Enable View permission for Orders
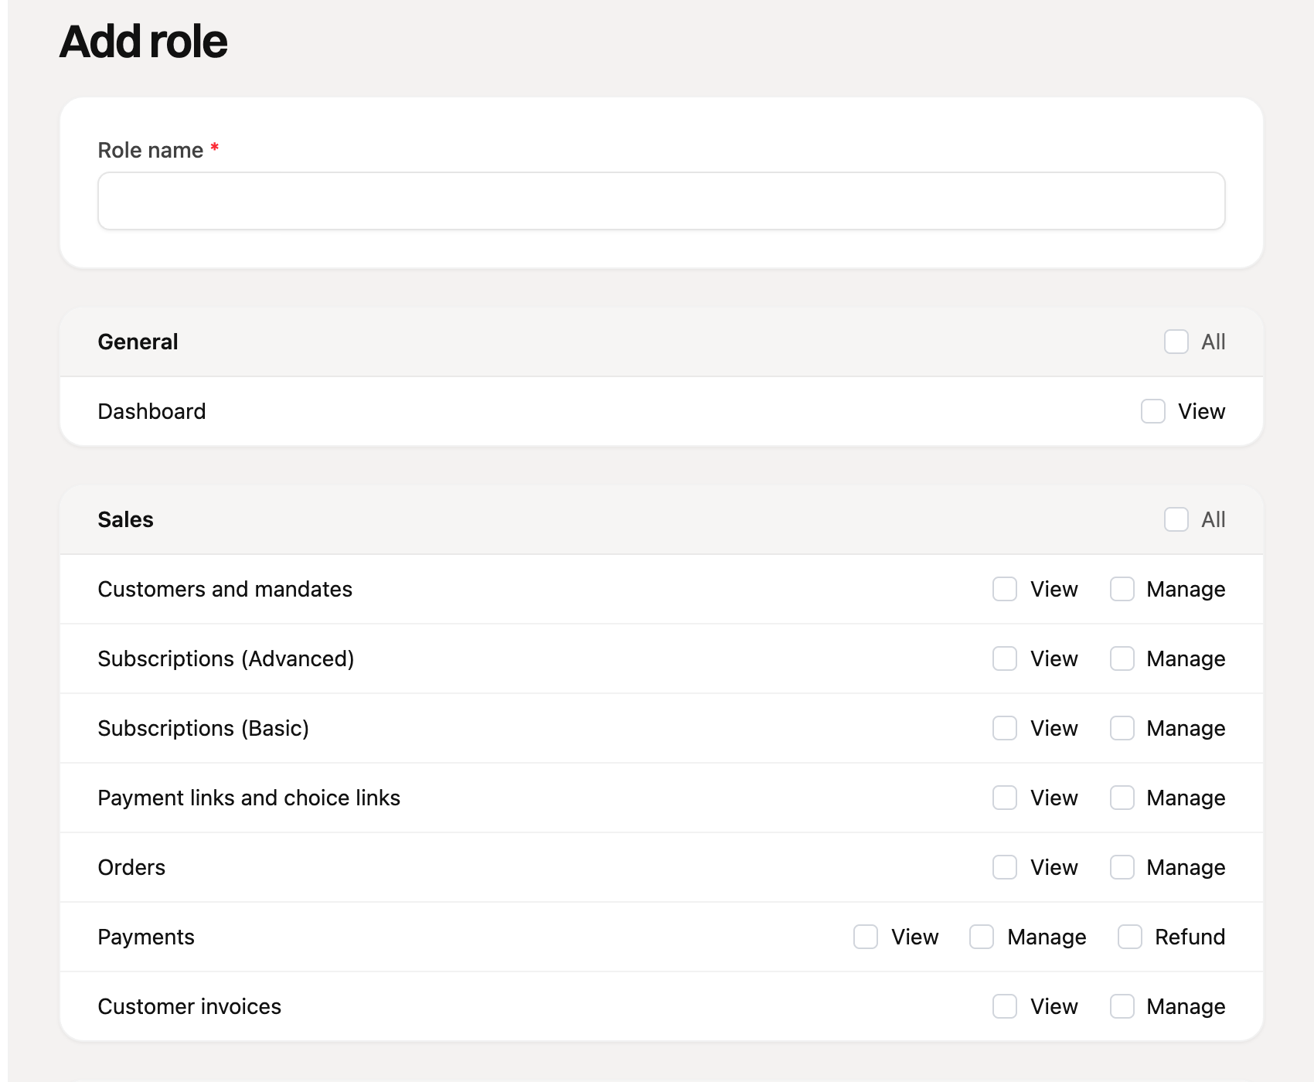This screenshot has height=1082, width=1314. 1005,867
